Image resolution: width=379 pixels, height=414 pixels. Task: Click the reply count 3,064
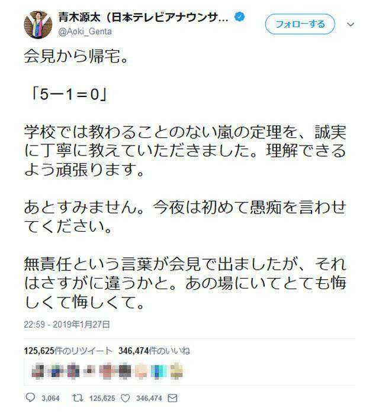click(50, 398)
